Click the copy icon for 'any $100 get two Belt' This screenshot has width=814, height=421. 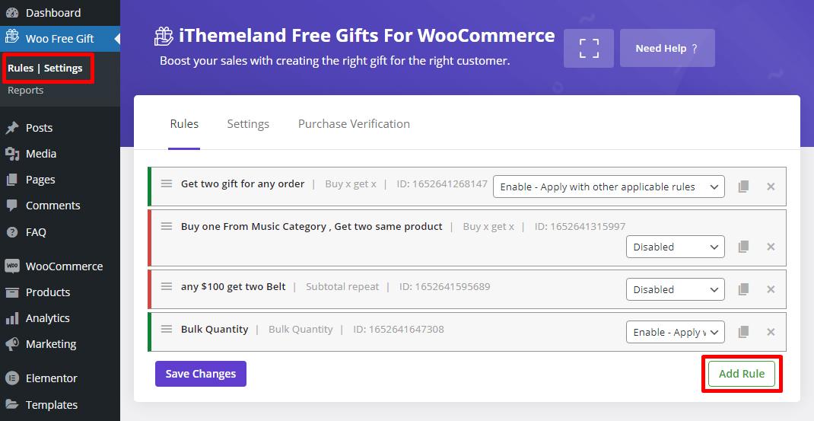click(743, 289)
